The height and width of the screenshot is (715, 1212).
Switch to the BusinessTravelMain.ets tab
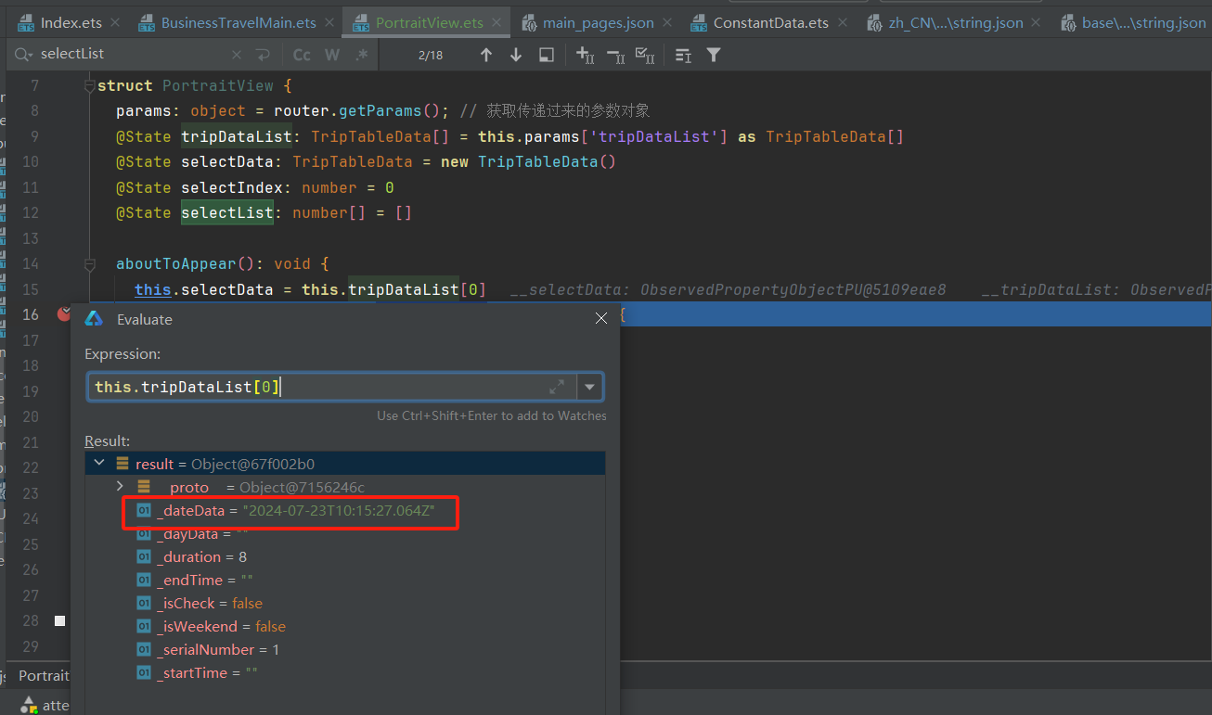[228, 22]
